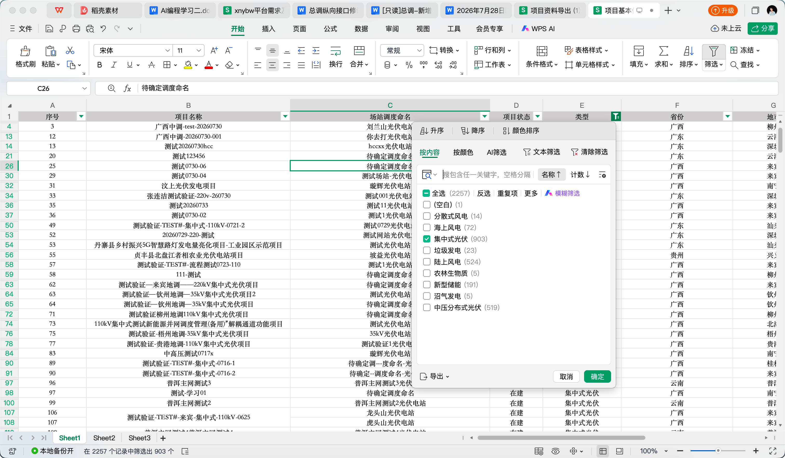
Task: Click the Undo arrow icon
Action: click(103, 29)
